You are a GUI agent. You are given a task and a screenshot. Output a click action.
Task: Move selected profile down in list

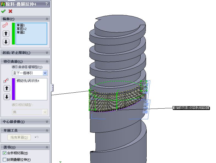click(x=6, y=42)
